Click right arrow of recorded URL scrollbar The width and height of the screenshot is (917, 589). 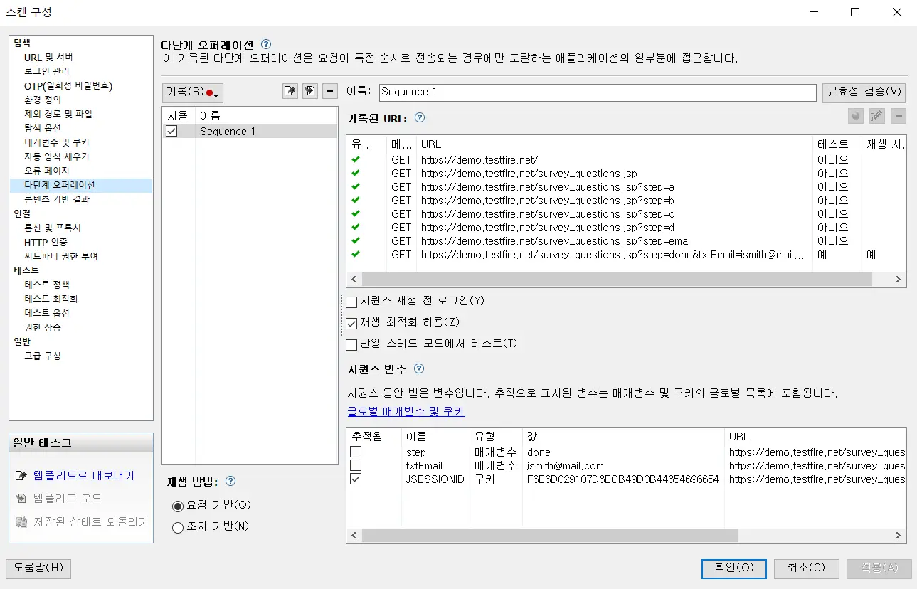pos(898,280)
